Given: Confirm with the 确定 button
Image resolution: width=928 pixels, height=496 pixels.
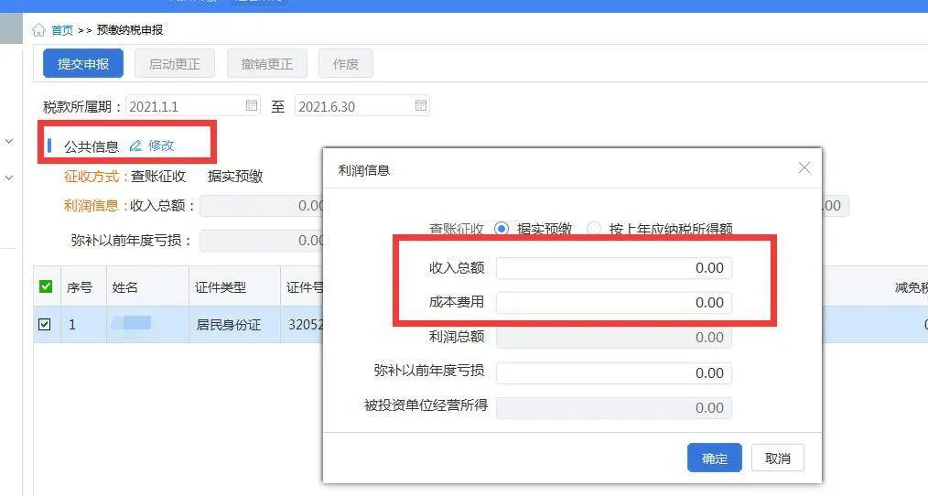Looking at the screenshot, I should click(x=715, y=458).
